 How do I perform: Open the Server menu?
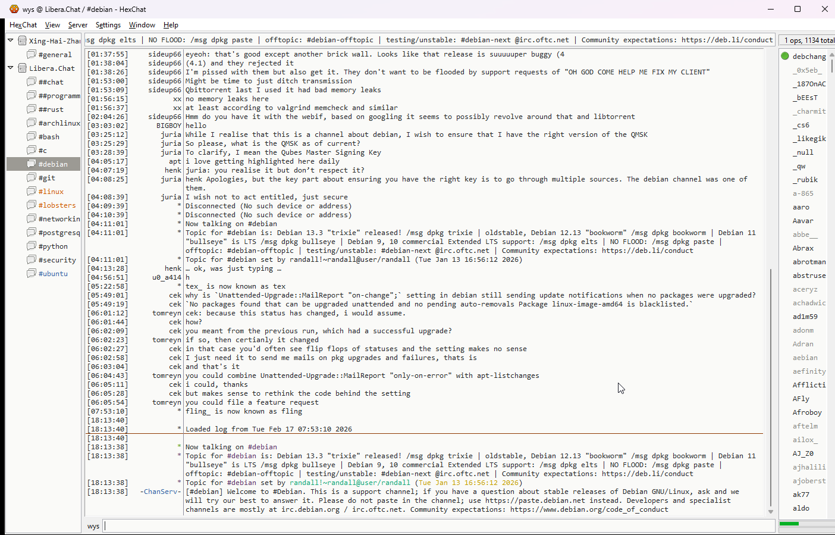(x=78, y=25)
